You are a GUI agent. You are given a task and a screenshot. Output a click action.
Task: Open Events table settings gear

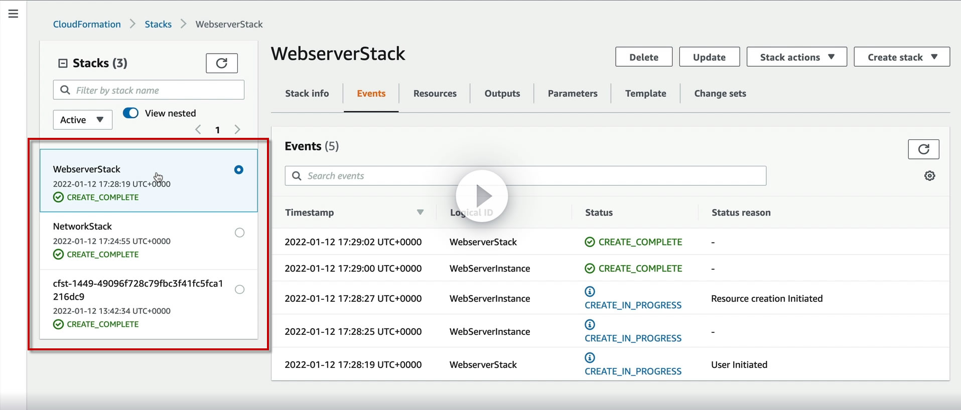pyautogui.click(x=929, y=176)
